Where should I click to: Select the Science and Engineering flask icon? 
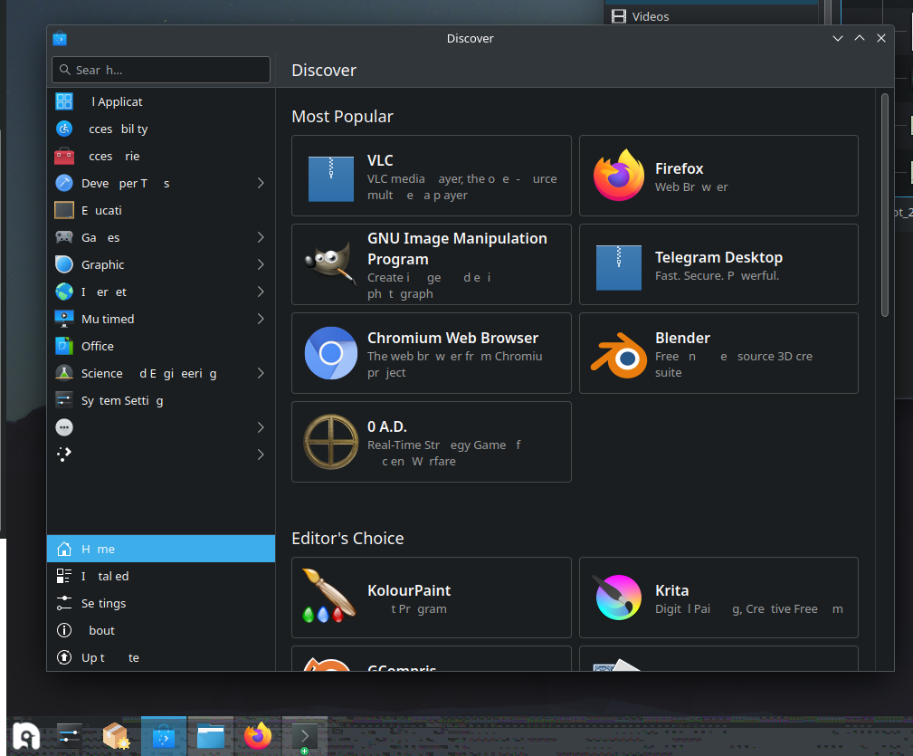64,373
